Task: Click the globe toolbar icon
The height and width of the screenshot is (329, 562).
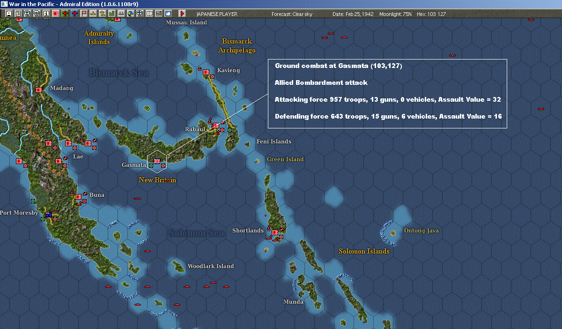Action: pos(131,14)
